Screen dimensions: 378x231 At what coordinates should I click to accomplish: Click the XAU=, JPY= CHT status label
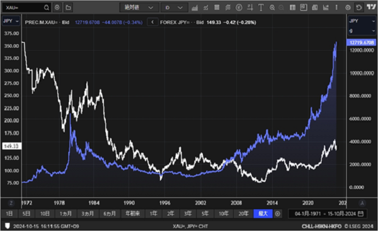click(x=190, y=226)
